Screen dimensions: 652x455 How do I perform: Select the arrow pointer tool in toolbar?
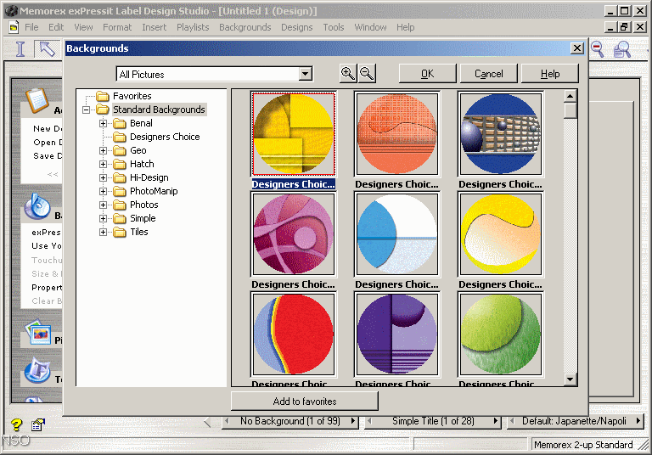[46, 49]
